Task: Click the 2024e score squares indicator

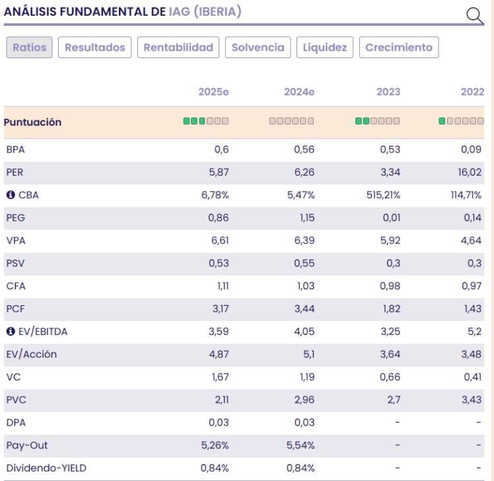Action: click(x=291, y=122)
